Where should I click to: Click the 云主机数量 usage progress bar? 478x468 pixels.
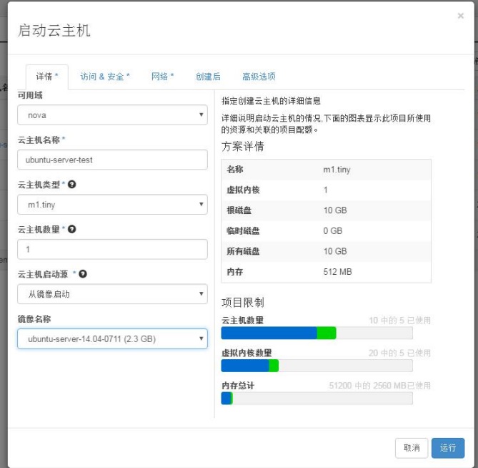click(x=317, y=333)
